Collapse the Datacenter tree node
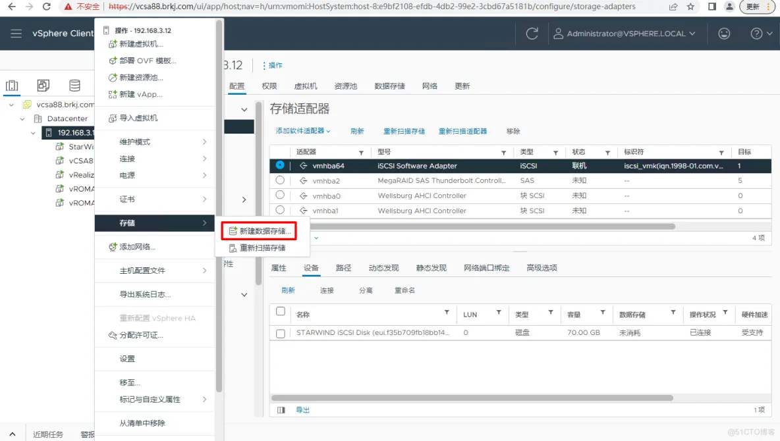780x441 pixels. pyautogui.click(x=22, y=119)
